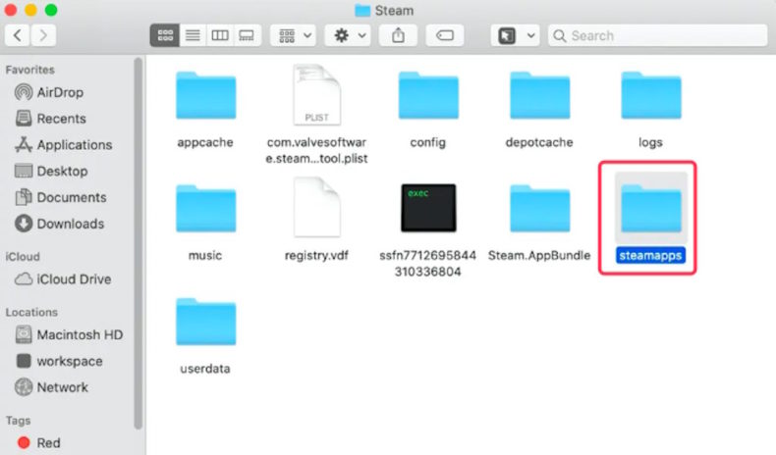Close the Steam Finder window
The width and height of the screenshot is (776, 455).
click(x=11, y=10)
